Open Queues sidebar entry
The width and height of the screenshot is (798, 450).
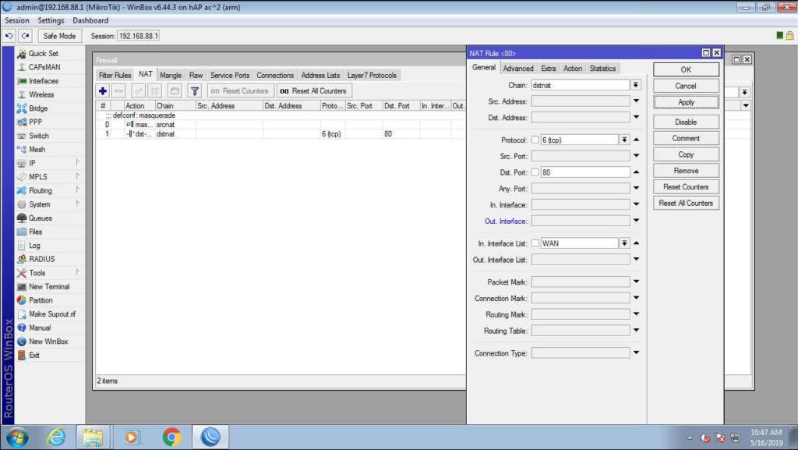pyautogui.click(x=40, y=218)
